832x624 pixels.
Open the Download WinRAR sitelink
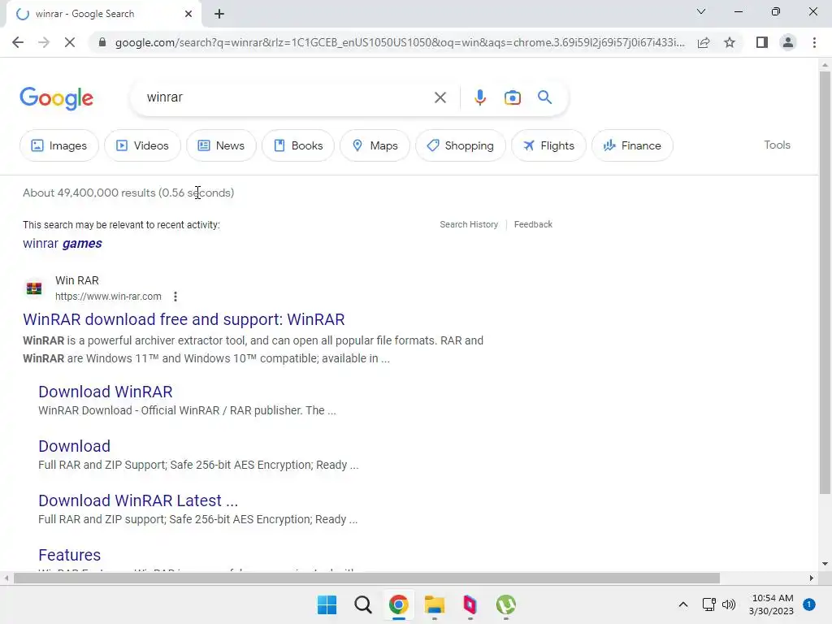pyautogui.click(x=106, y=392)
